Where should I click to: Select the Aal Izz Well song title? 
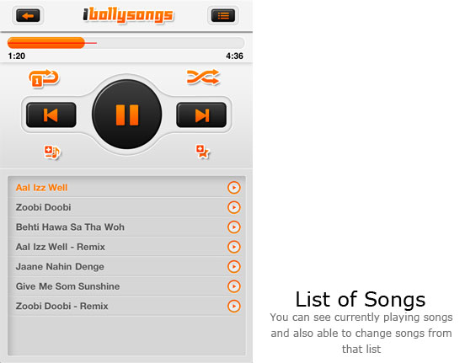point(41,188)
